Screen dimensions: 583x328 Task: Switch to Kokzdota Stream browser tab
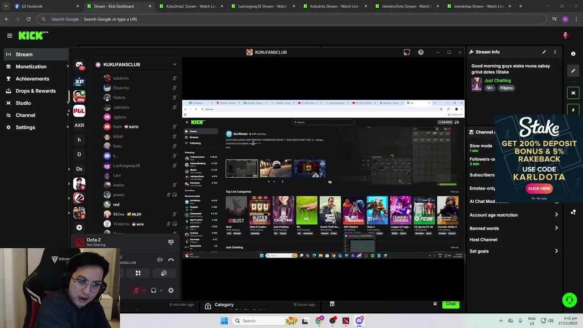click(335, 6)
